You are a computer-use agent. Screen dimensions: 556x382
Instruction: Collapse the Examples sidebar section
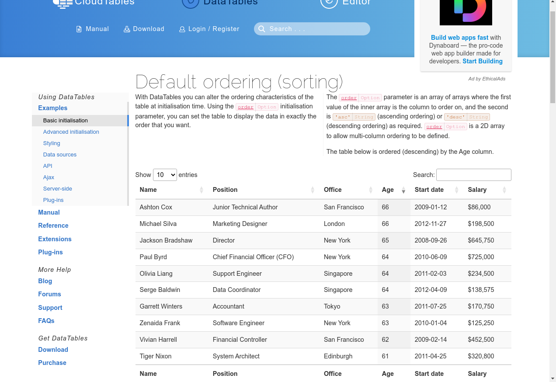53,108
